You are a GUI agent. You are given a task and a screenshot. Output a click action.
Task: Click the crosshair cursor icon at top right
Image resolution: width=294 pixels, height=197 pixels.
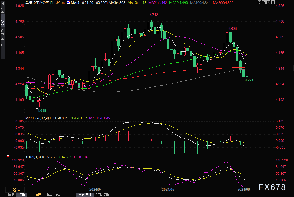click(x=260, y=2)
